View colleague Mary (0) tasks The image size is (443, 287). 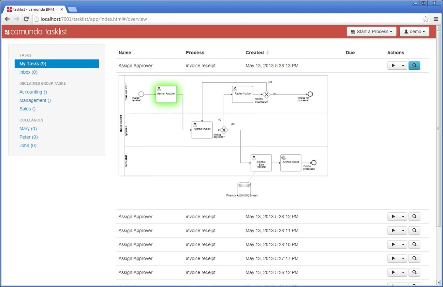(28, 129)
